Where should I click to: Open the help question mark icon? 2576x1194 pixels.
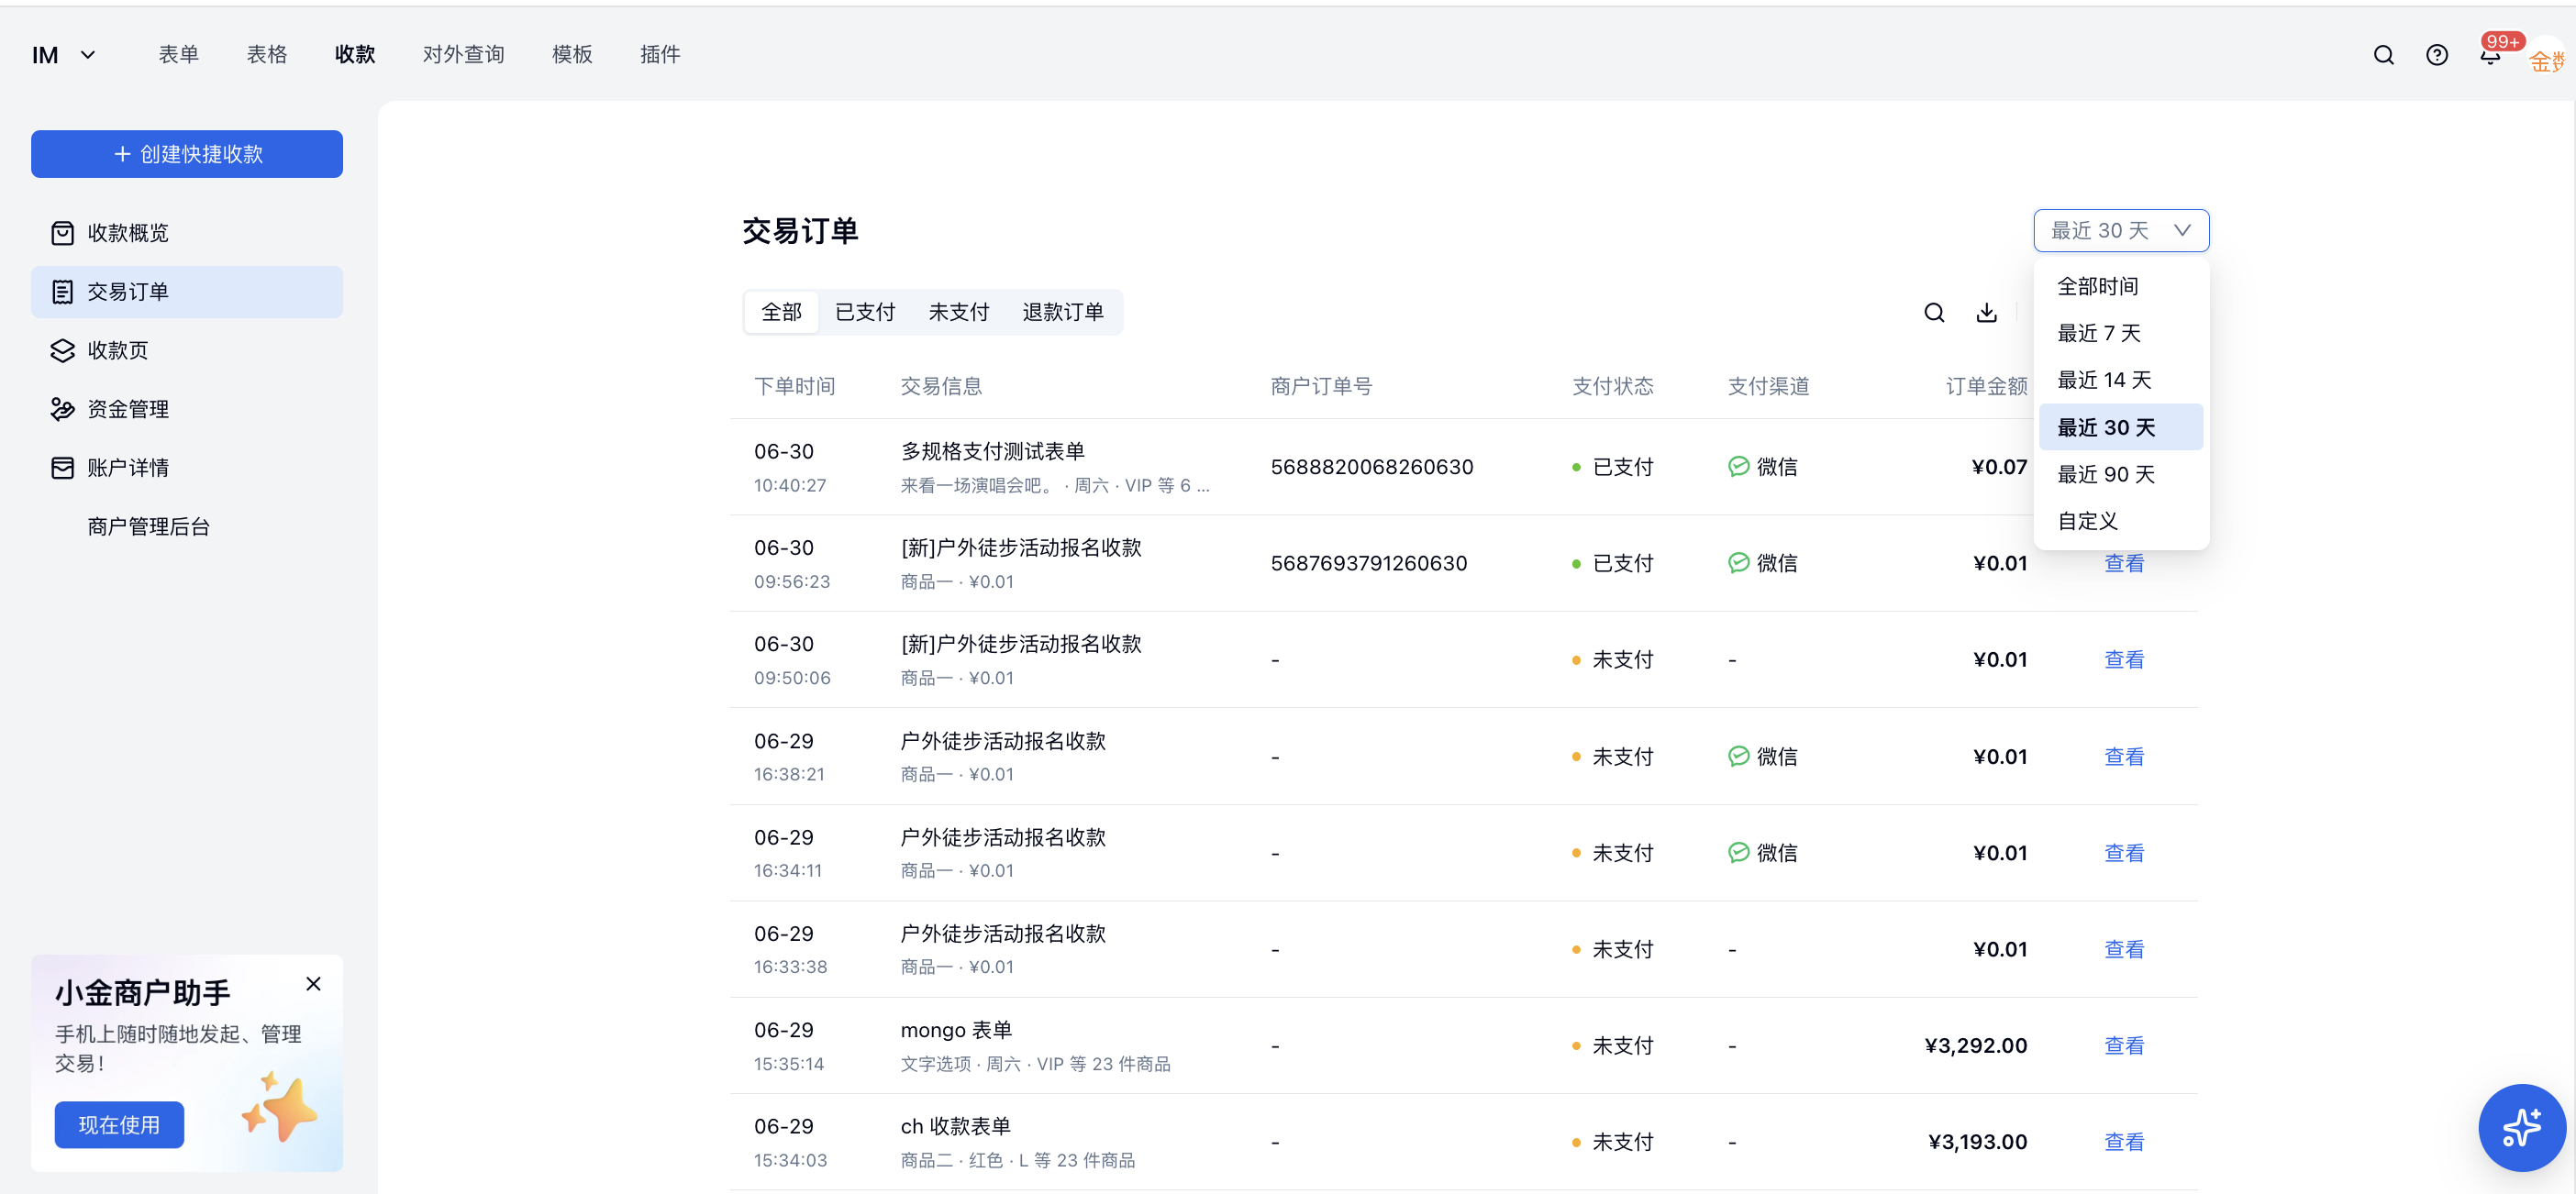pos(2436,55)
